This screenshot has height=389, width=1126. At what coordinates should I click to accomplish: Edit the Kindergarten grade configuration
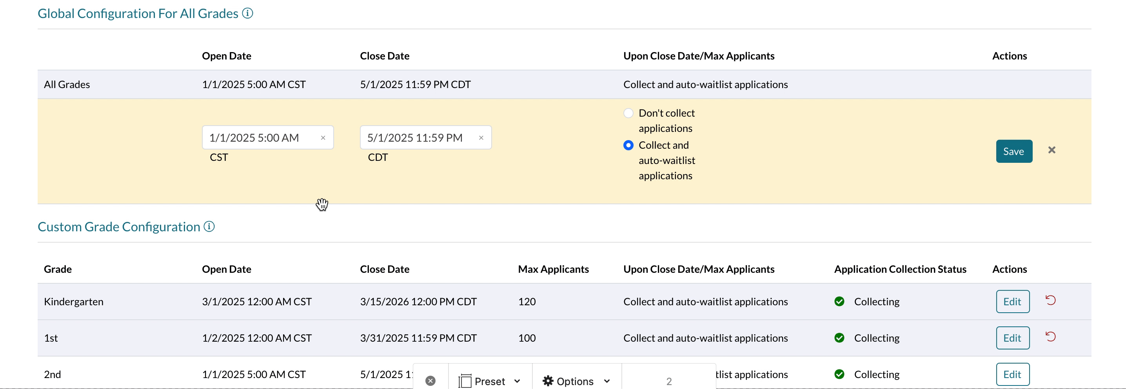1012,302
